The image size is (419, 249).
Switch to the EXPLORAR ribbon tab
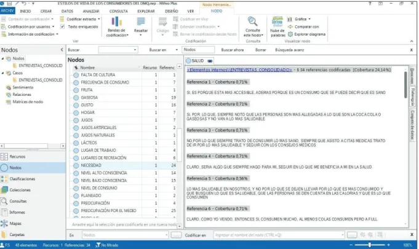(x=146, y=11)
